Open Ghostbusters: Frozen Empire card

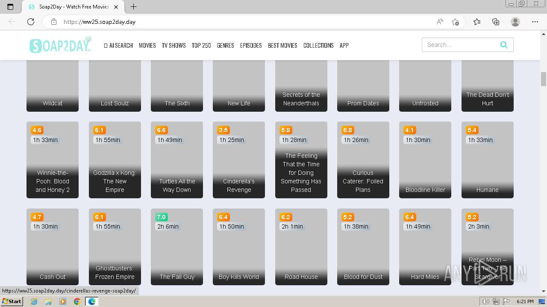click(x=115, y=247)
